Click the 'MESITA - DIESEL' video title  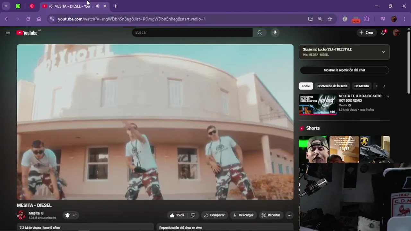point(34,205)
